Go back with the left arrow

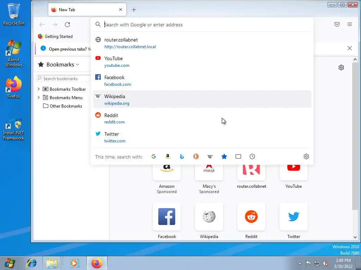[x=42, y=25]
